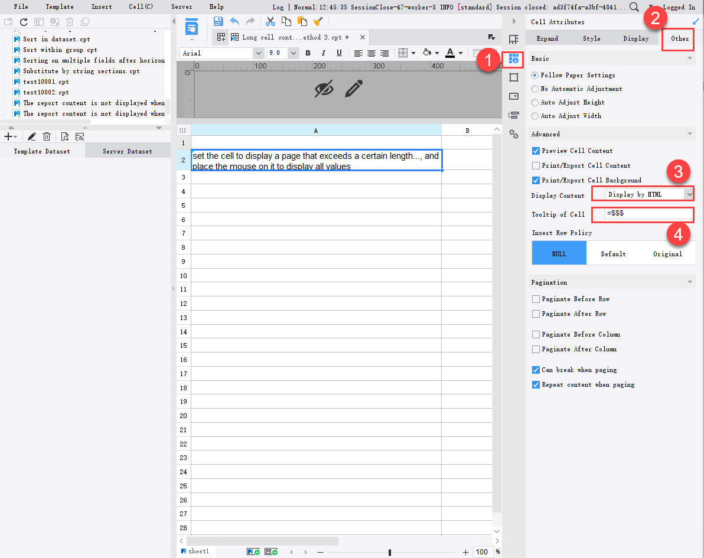The width and height of the screenshot is (704, 558).
Task: Select Auto Adjust Width option
Action: (534, 116)
